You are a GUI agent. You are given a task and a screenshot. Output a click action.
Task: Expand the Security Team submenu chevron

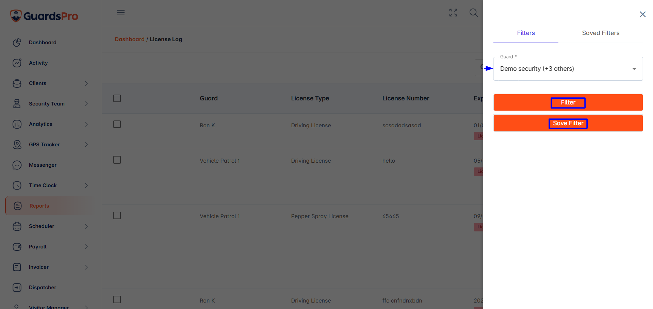click(86, 104)
